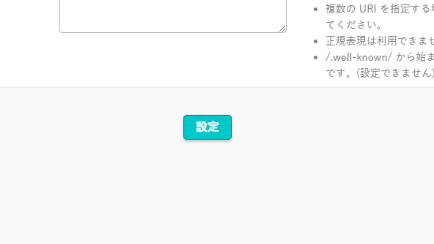The width and height of the screenshot is (434, 244).
Task: Click the bullet before 複数の URI
Action: [x=316, y=9]
